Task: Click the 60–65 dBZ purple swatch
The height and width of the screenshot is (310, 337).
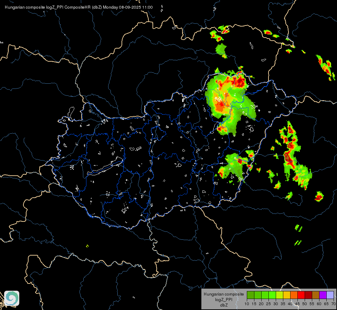Action: point(323,295)
